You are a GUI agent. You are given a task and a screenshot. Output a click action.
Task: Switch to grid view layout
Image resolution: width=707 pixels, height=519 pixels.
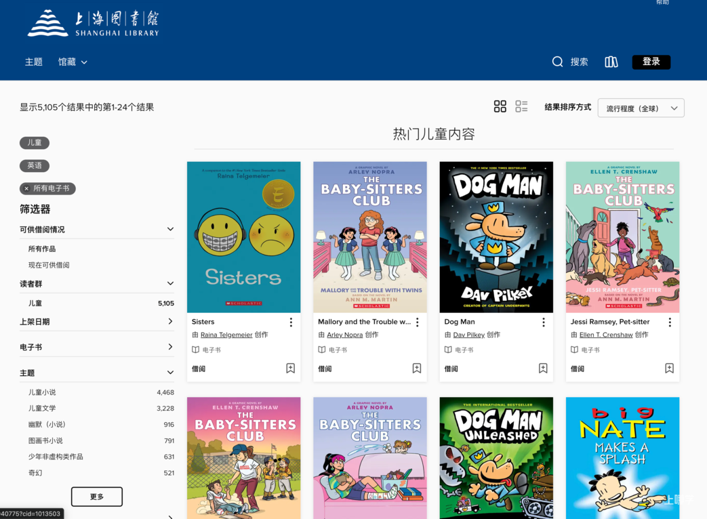[x=500, y=106]
